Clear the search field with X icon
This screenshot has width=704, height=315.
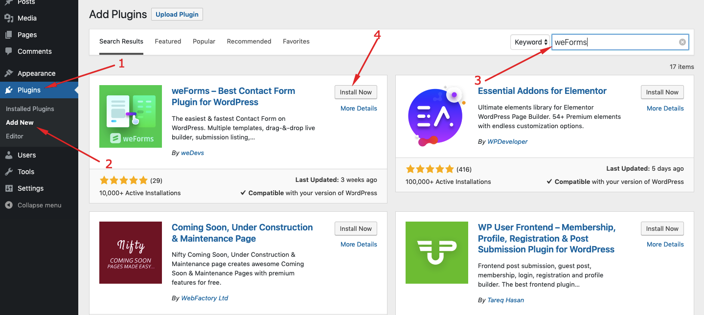pyautogui.click(x=682, y=42)
